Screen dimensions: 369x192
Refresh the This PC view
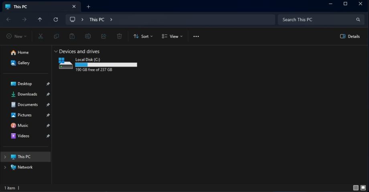(x=56, y=20)
